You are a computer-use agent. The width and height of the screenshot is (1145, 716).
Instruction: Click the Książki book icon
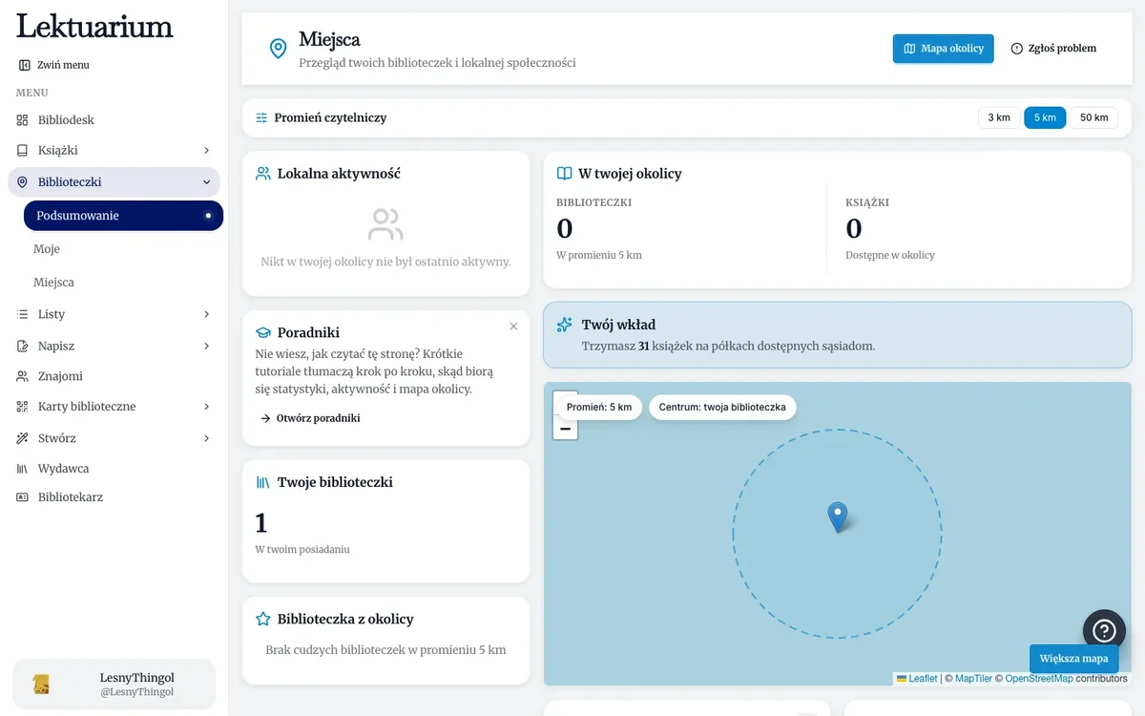click(x=22, y=151)
